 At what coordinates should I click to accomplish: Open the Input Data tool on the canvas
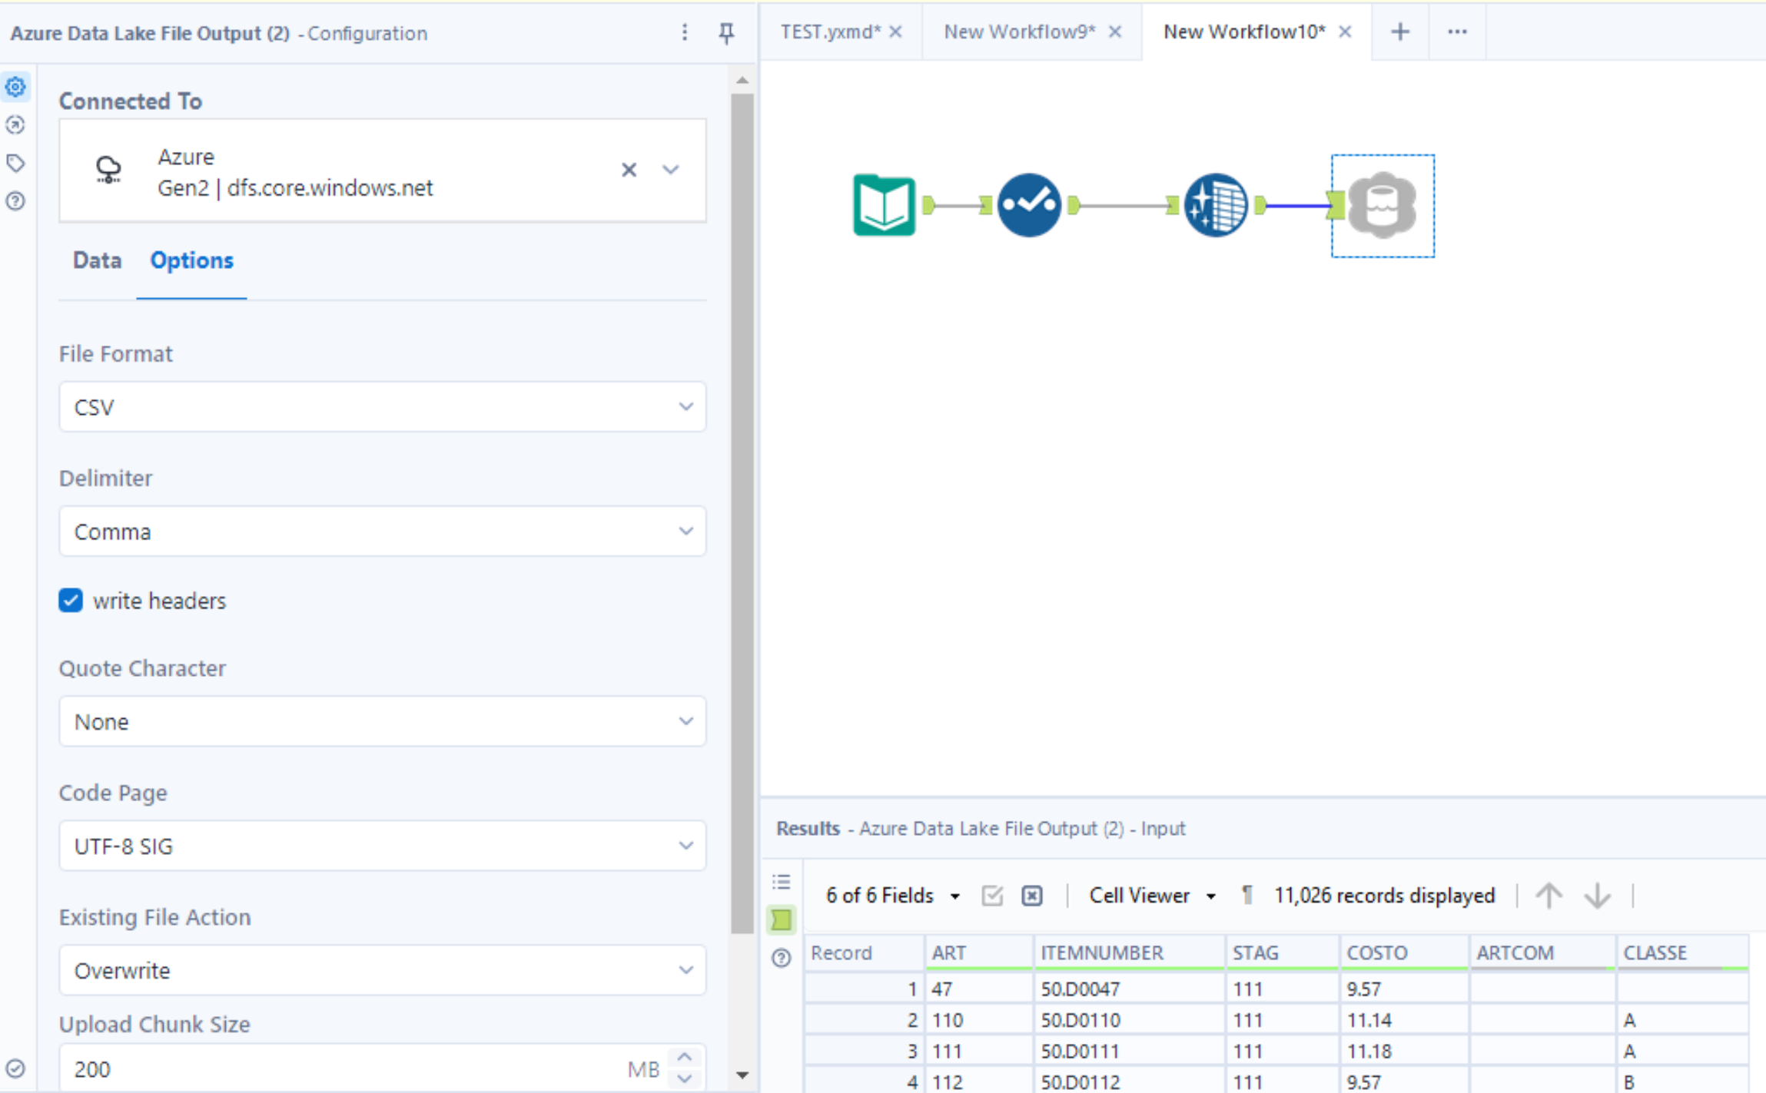coord(882,204)
